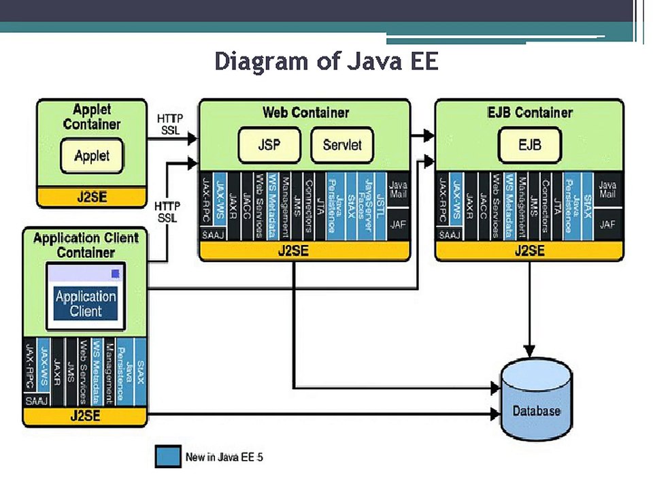
Task: Click JMS in the Web Container
Action: [297, 206]
